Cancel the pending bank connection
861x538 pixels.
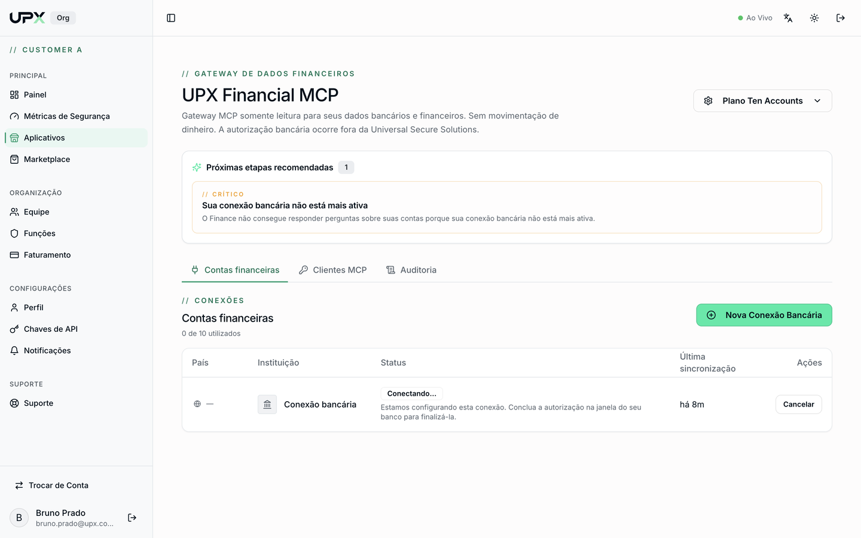coord(798,405)
